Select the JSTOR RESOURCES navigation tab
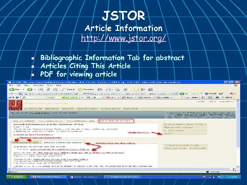The height and width of the screenshot is (185, 247). [111, 109]
